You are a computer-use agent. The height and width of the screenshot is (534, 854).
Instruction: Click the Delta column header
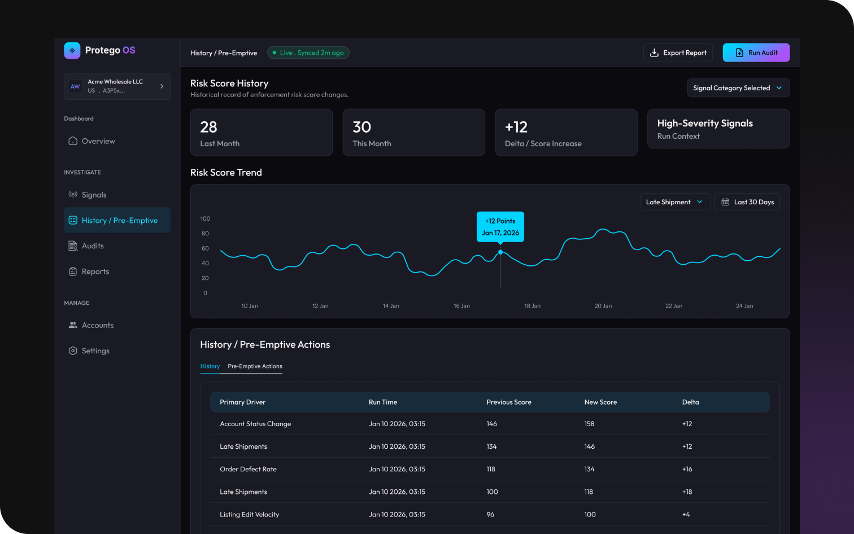coord(691,402)
